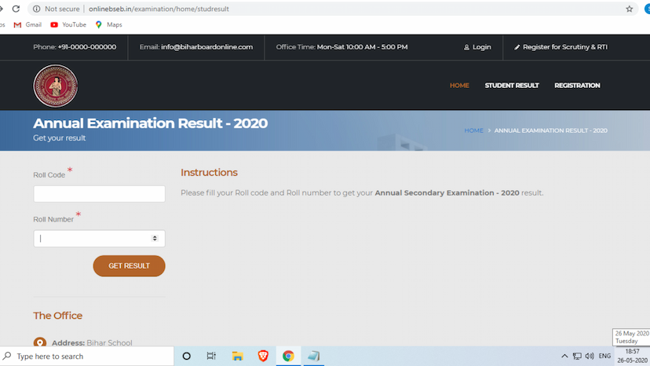Open the STUDENT RESULT menu item
Viewport: 650px width, 366px height.
[512, 86]
